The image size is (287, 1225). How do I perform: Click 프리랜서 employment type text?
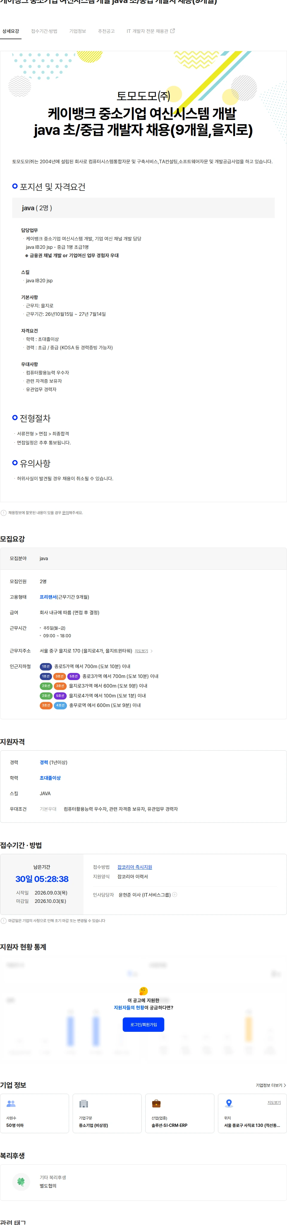point(48,597)
